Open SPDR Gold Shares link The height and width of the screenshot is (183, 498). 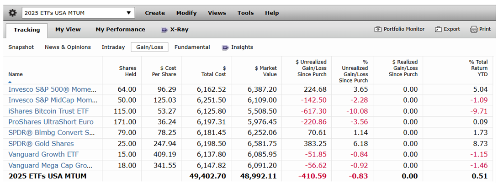click(x=41, y=144)
